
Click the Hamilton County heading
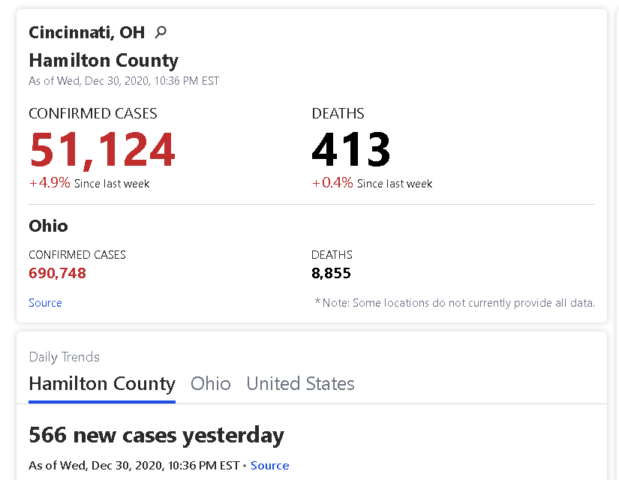coord(104,61)
